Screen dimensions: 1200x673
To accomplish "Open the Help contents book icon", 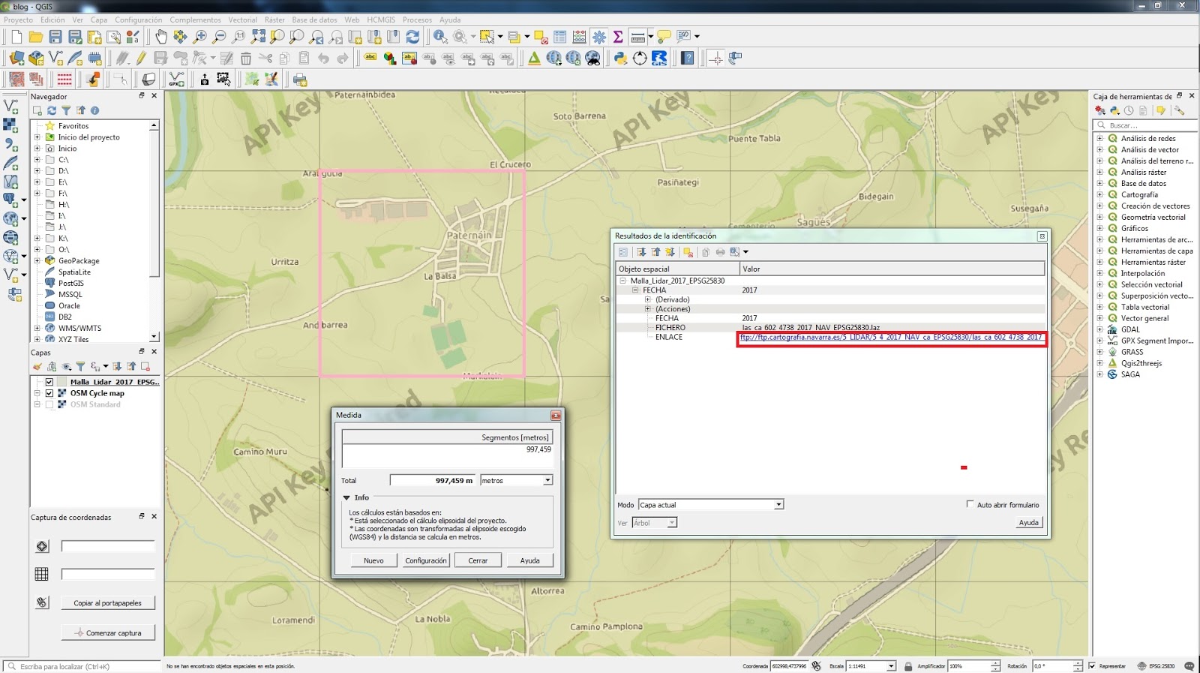I will (687, 59).
